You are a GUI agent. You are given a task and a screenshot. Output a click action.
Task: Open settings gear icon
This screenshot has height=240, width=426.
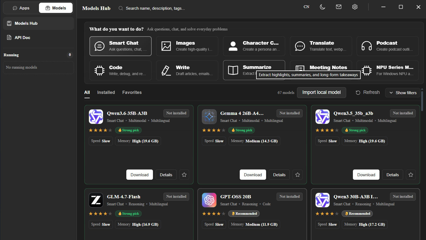[x=355, y=7]
